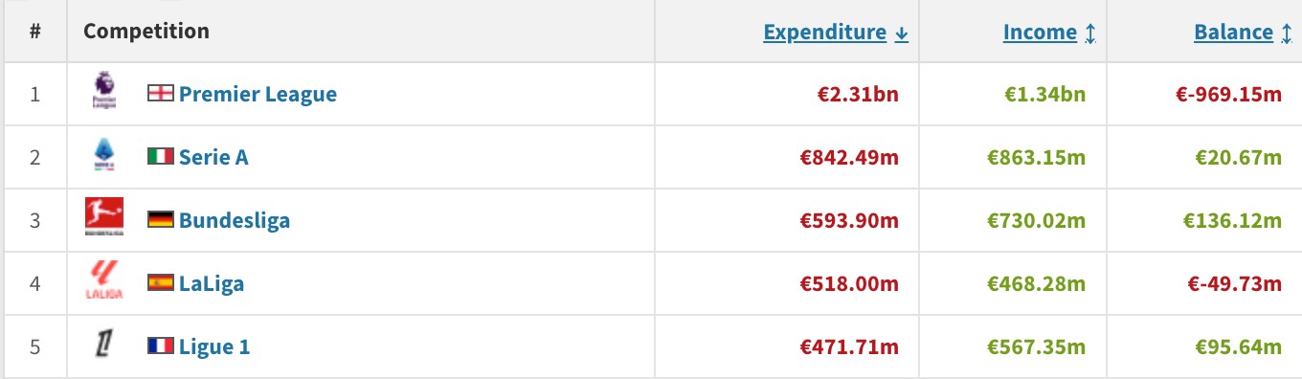Click the Bundesliga logo icon
This screenshot has width=1302, height=379.
103,219
